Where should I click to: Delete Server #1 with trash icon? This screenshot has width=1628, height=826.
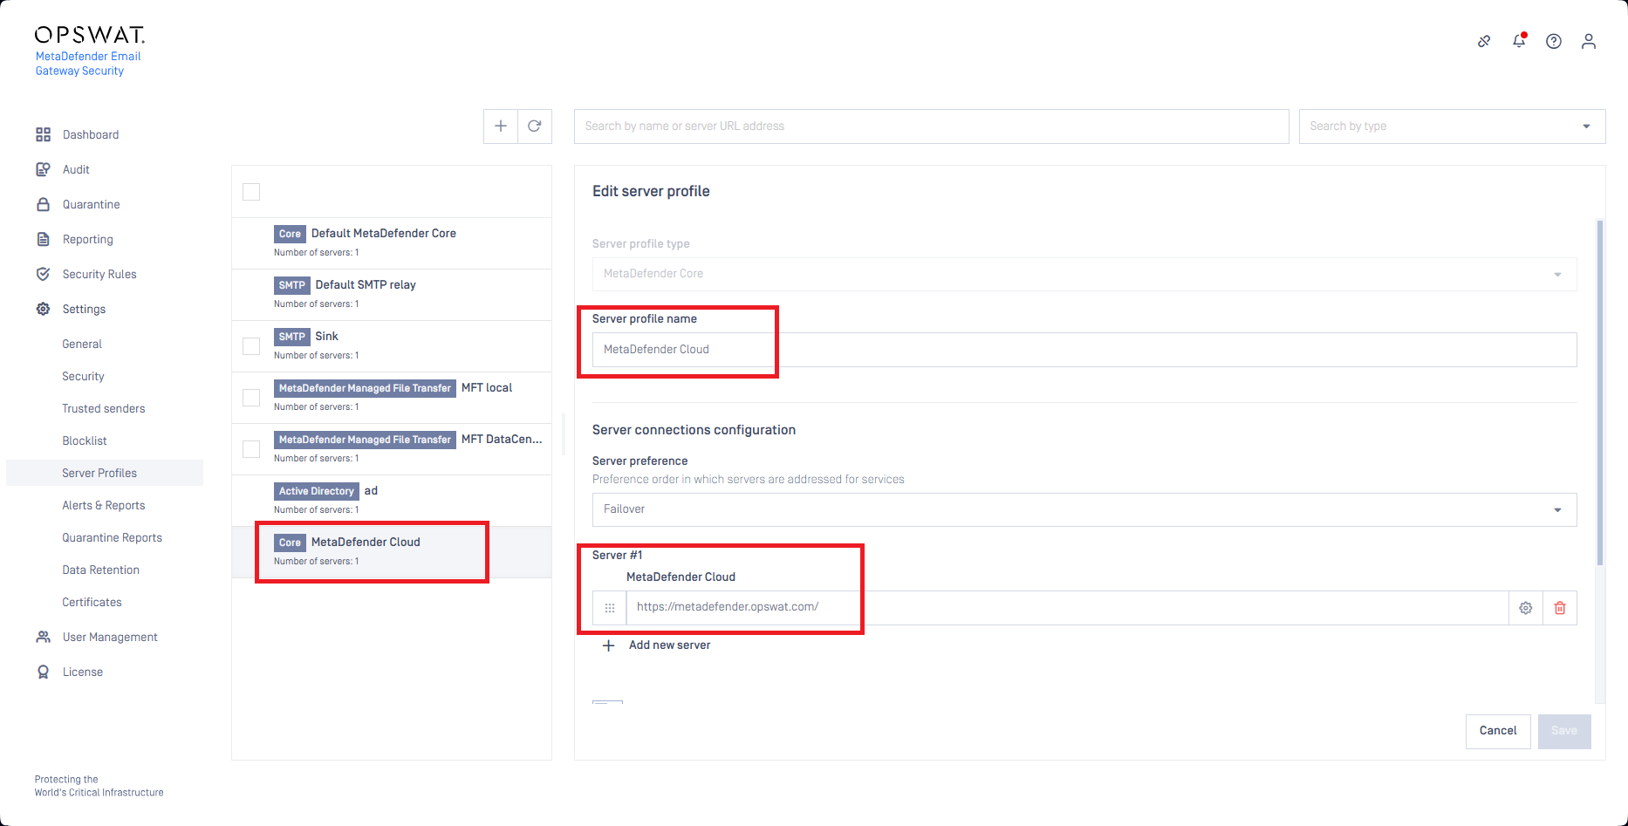click(x=1560, y=608)
